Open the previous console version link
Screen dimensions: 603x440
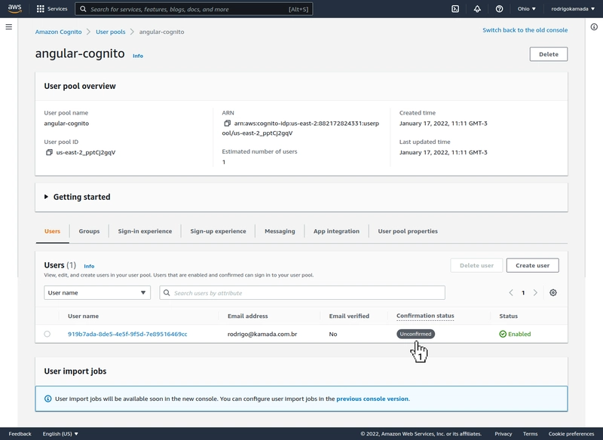point(372,399)
